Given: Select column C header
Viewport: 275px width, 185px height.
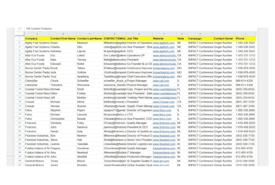Looking at the screenshot, I should coord(90,34).
